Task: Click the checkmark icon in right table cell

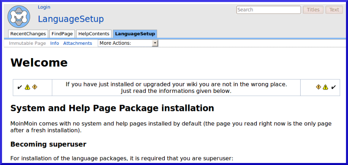Action: click(x=333, y=87)
